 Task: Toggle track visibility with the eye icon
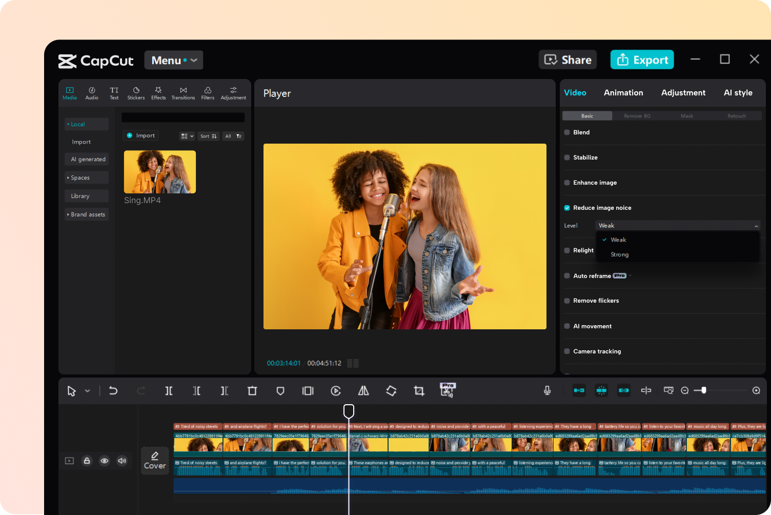pyautogui.click(x=105, y=461)
